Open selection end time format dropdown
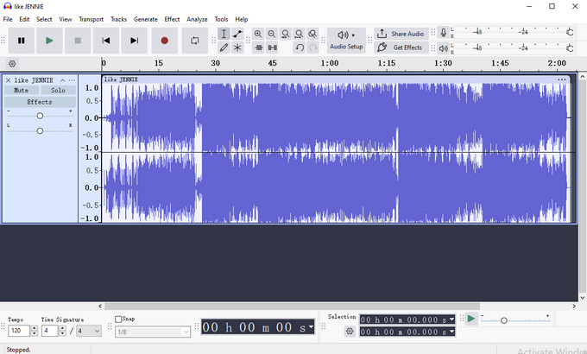This screenshot has height=354, width=587. pos(451,332)
